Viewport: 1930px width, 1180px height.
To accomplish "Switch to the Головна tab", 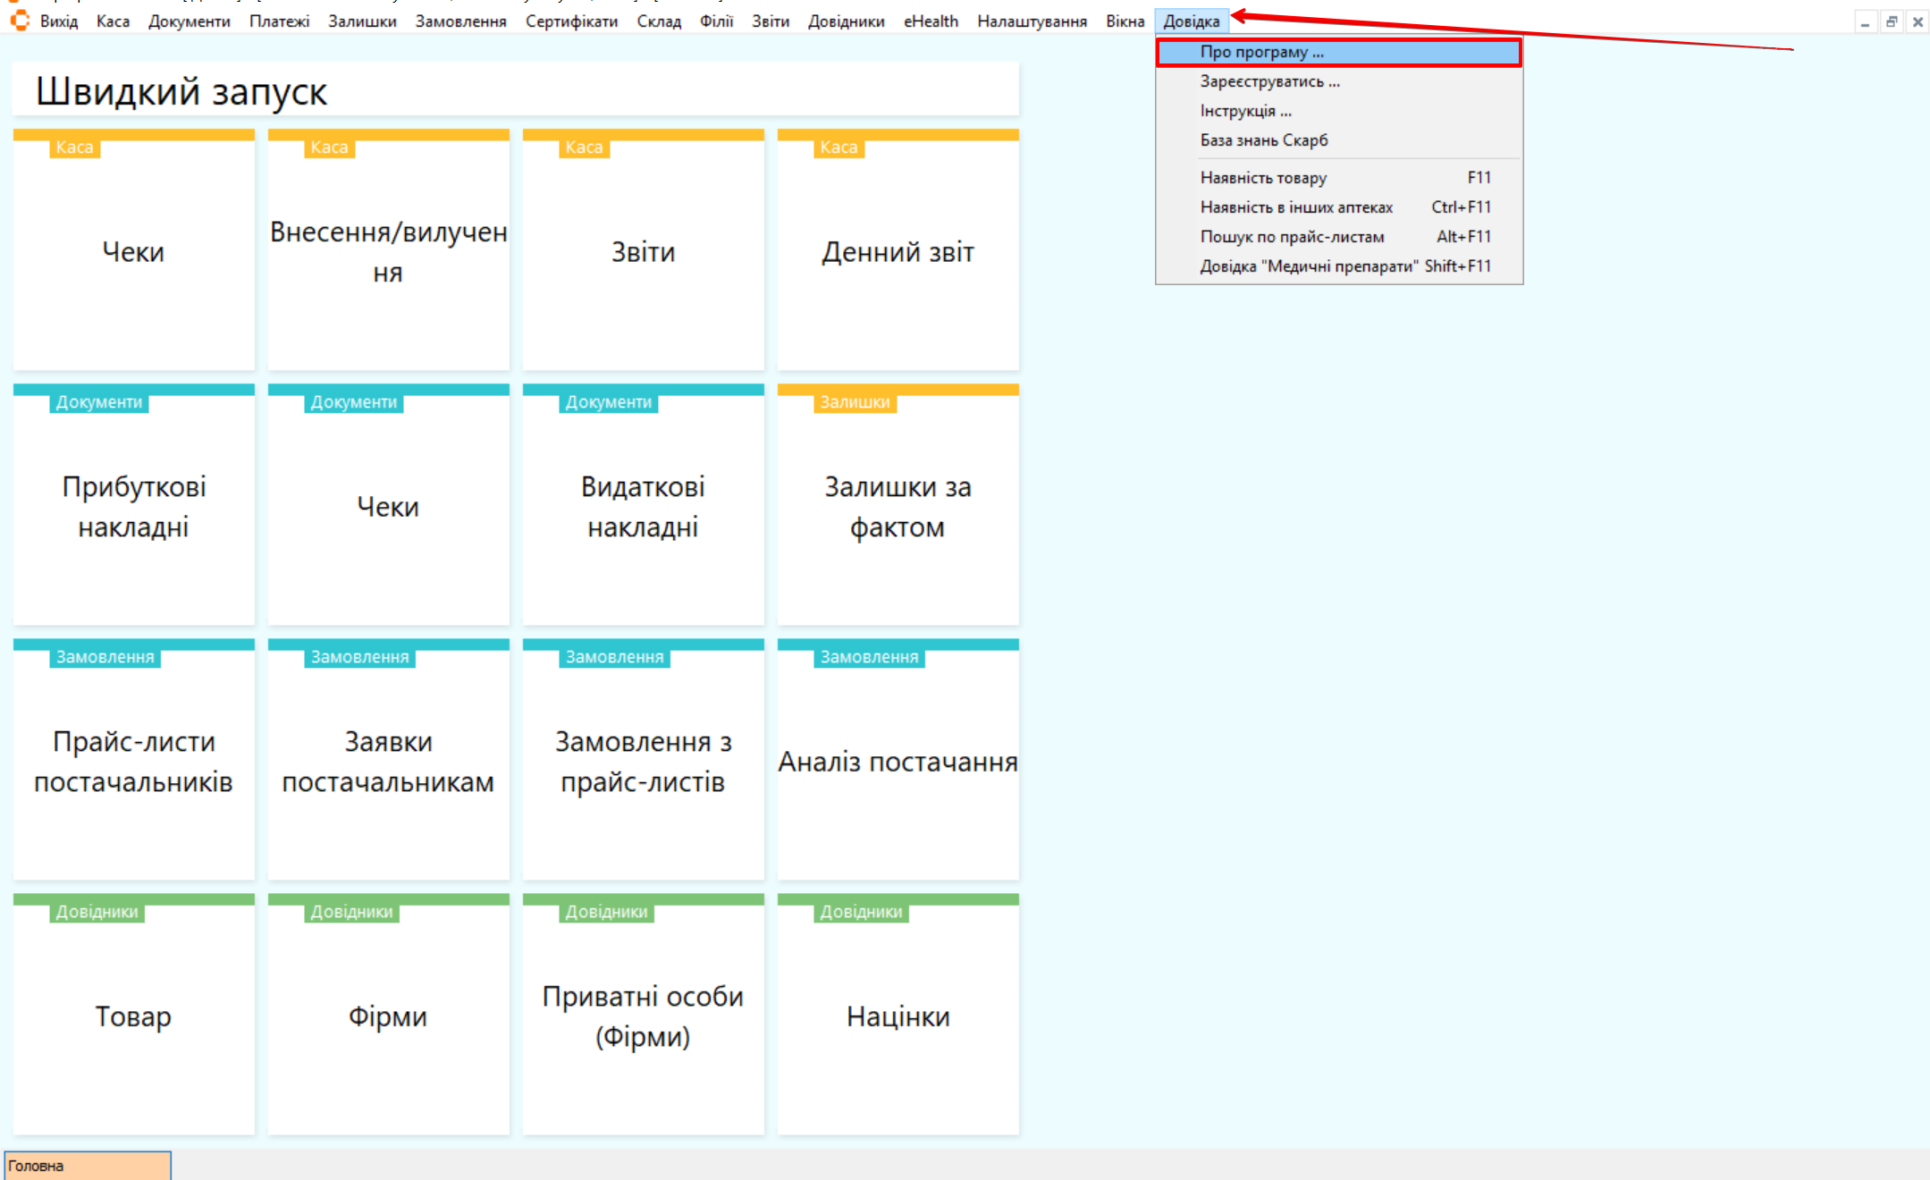I will click(87, 1166).
